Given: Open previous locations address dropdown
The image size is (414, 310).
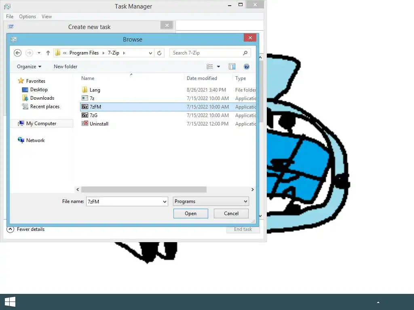Looking at the screenshot, I should click(x=150, y=53).
